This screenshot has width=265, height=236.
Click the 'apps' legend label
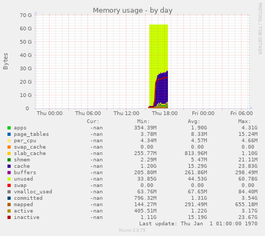(x=20, y=128)
